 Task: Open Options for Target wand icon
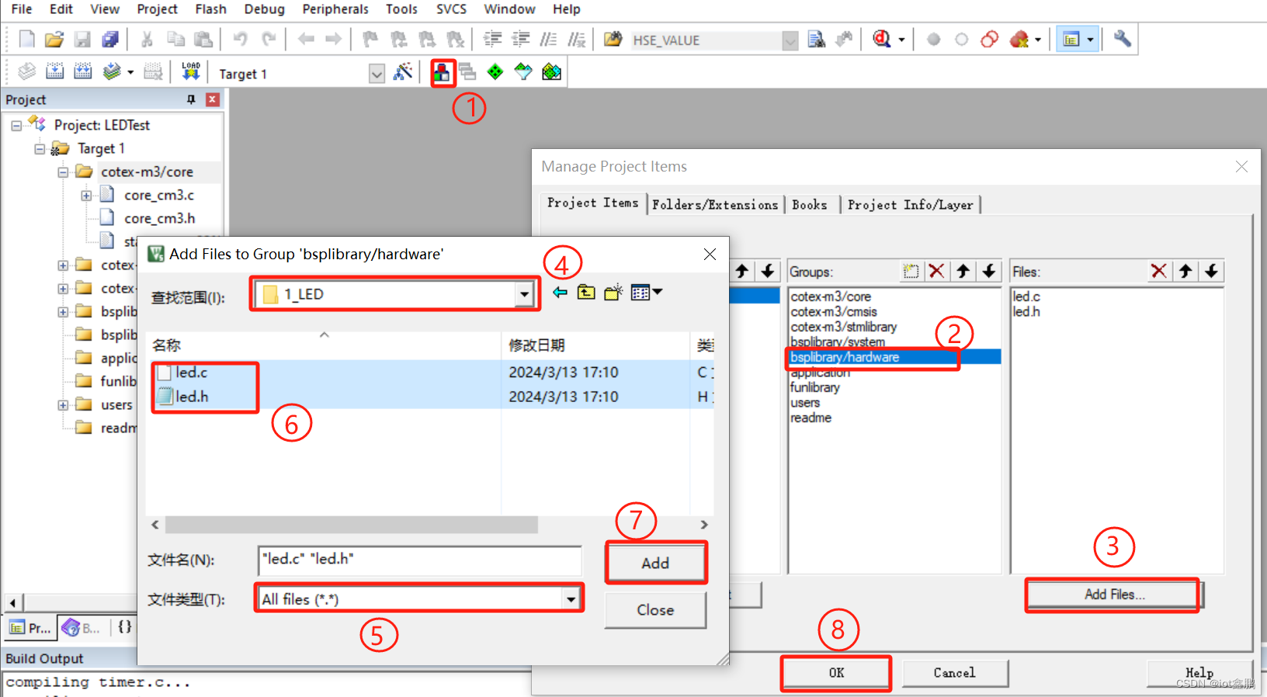[403, 72]
